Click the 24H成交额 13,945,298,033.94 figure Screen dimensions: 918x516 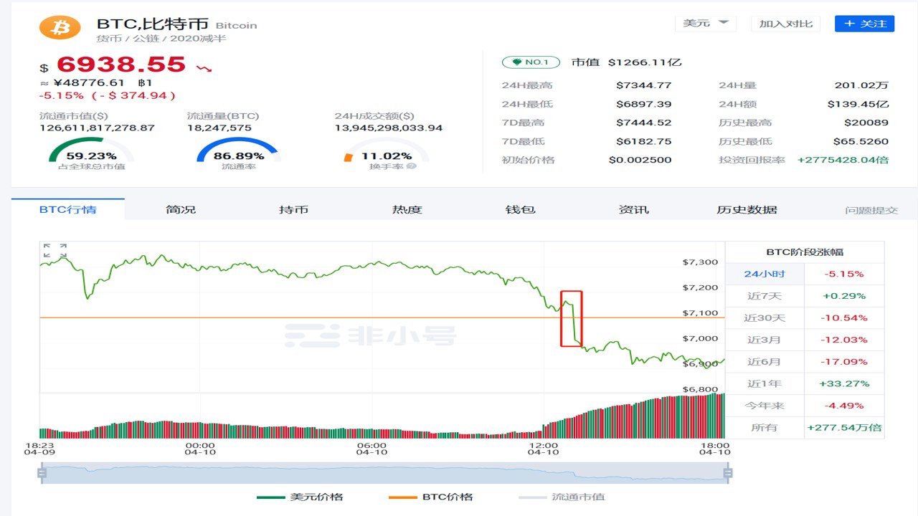click(x=389, y=128)
